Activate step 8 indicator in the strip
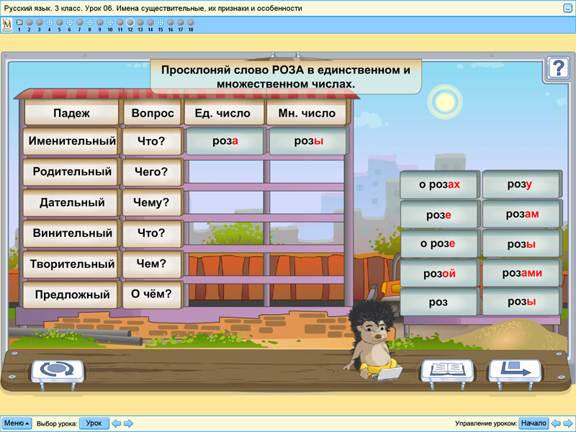 (89, 22)
